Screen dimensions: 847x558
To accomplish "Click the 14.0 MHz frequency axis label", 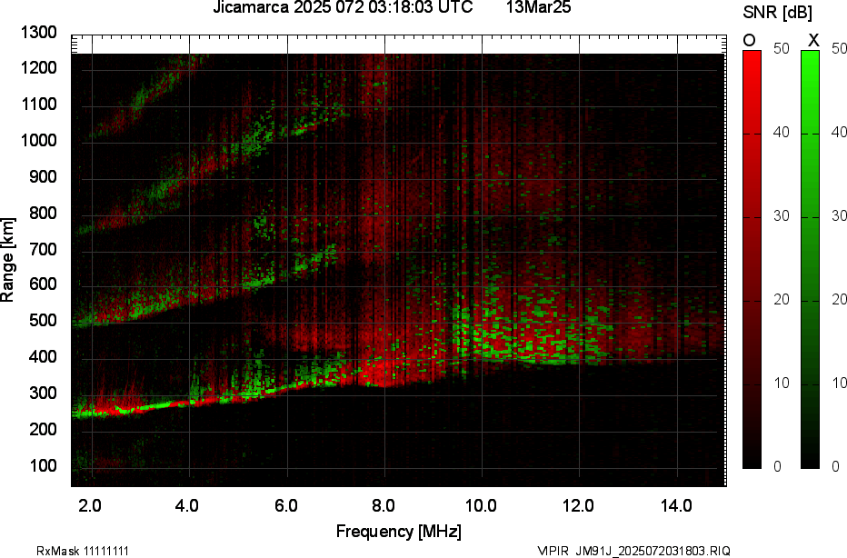I will 676,506.
